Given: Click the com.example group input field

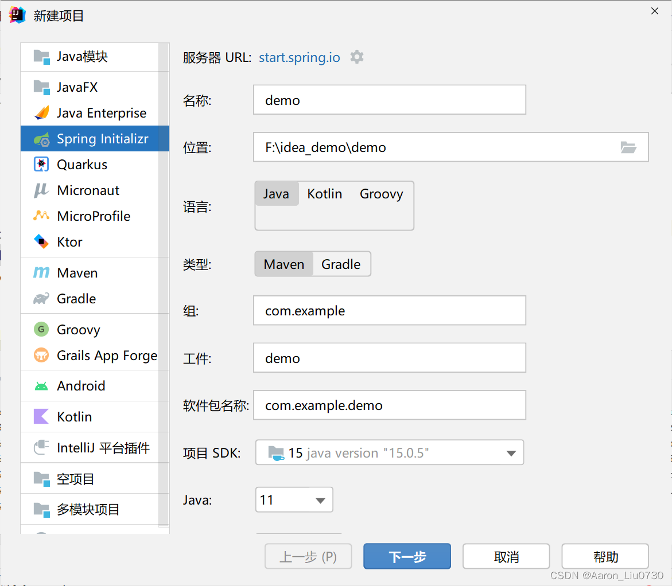Looking at the screenshot, I should click(x=390, y=311).
